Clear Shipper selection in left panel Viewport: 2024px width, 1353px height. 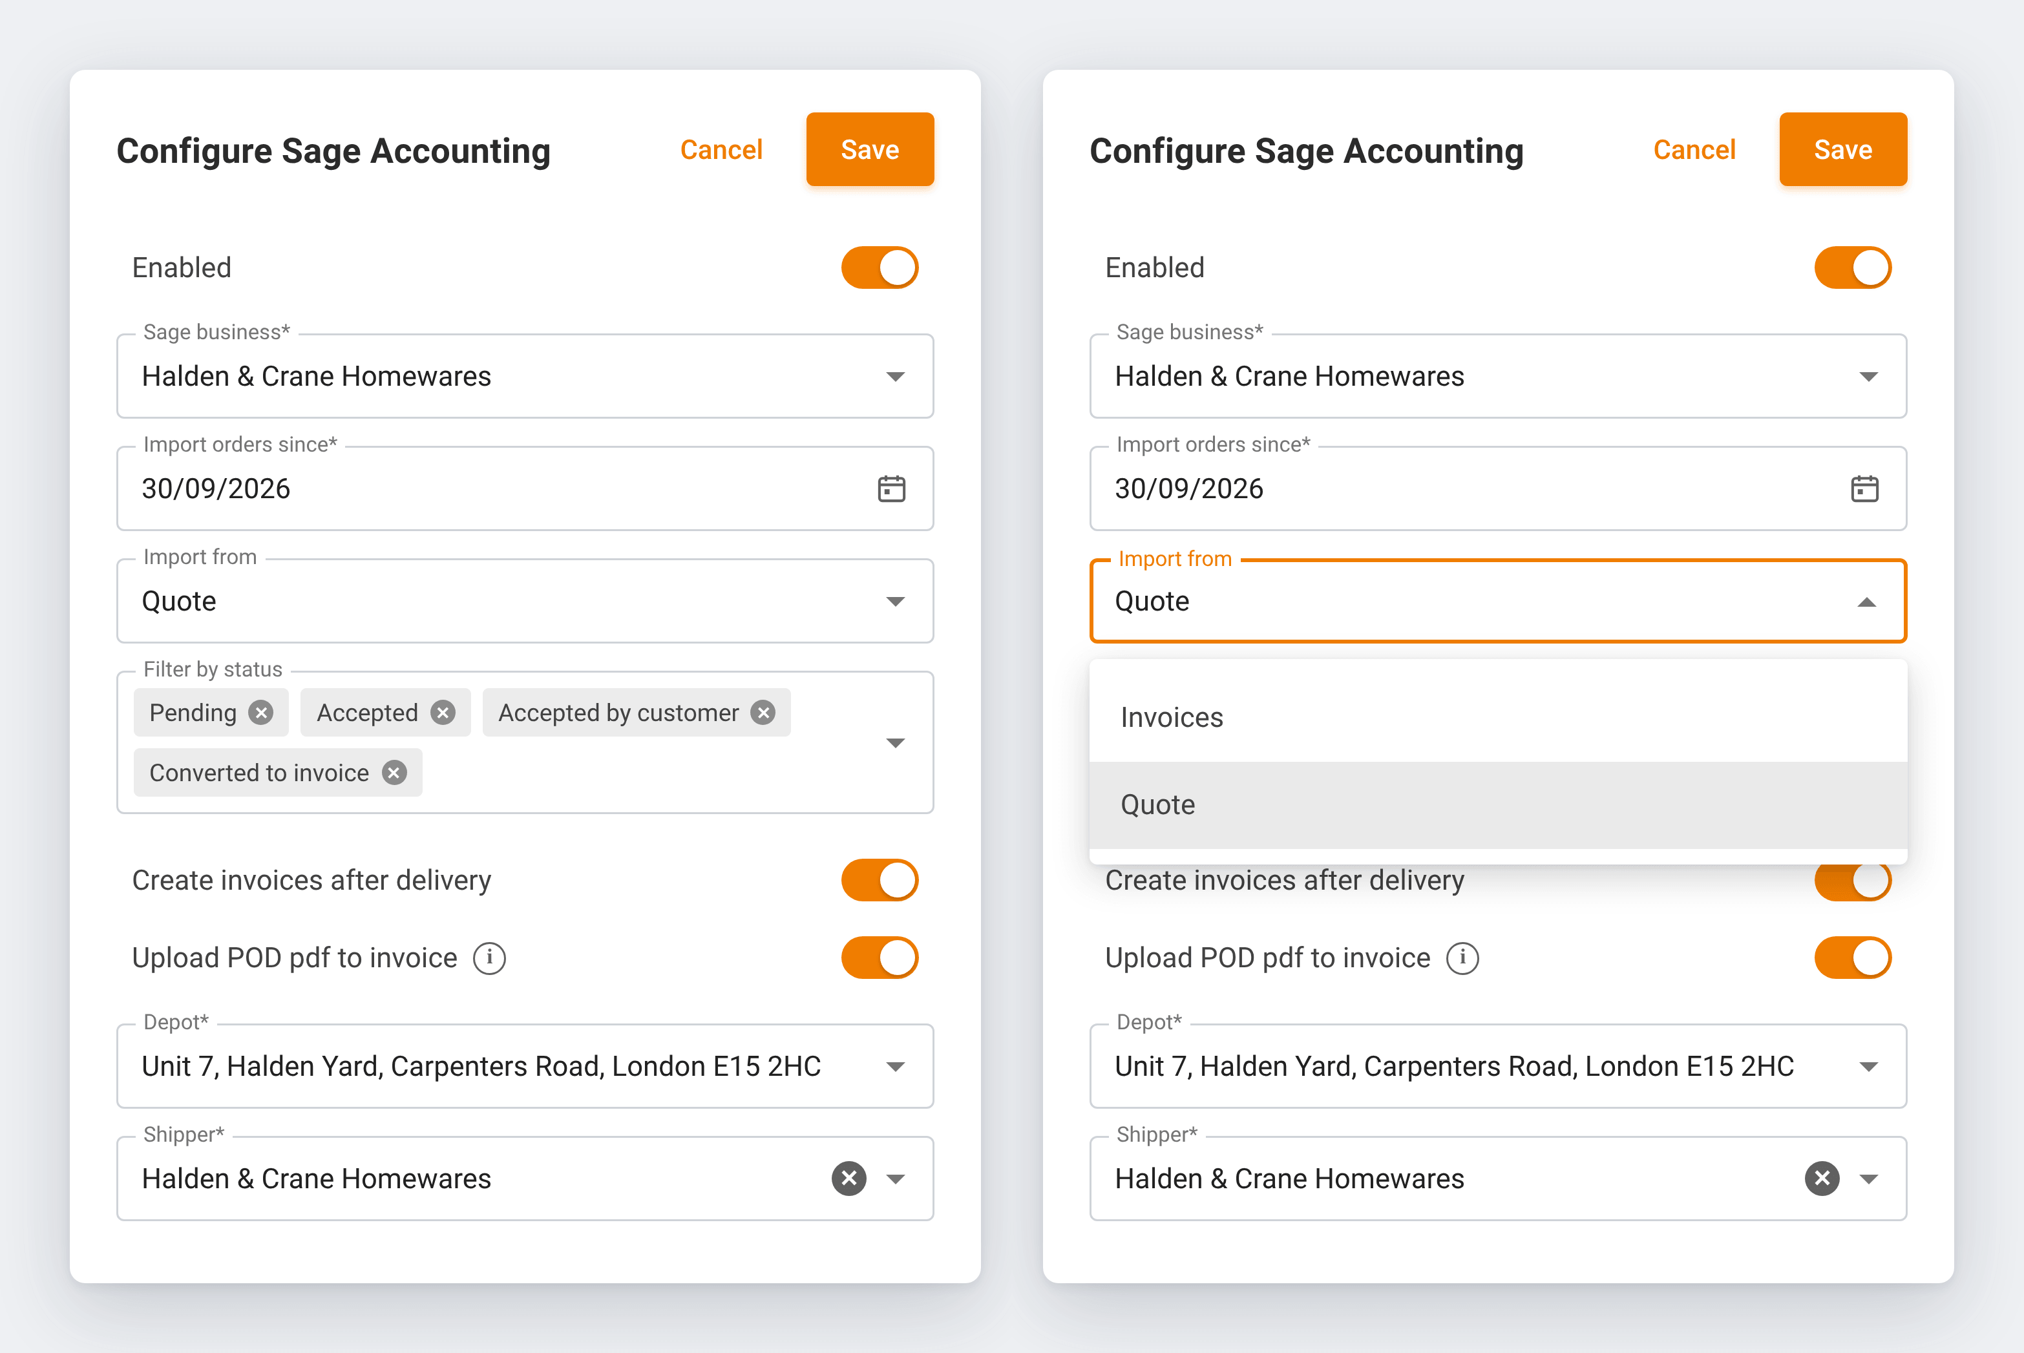point(849,1179)
